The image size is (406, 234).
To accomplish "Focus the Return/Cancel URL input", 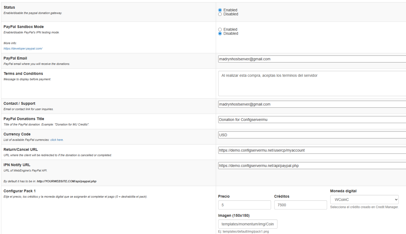I will coord(311,150).
